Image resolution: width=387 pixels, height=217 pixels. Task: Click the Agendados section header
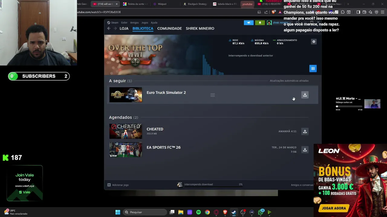[x=123, y=117]
